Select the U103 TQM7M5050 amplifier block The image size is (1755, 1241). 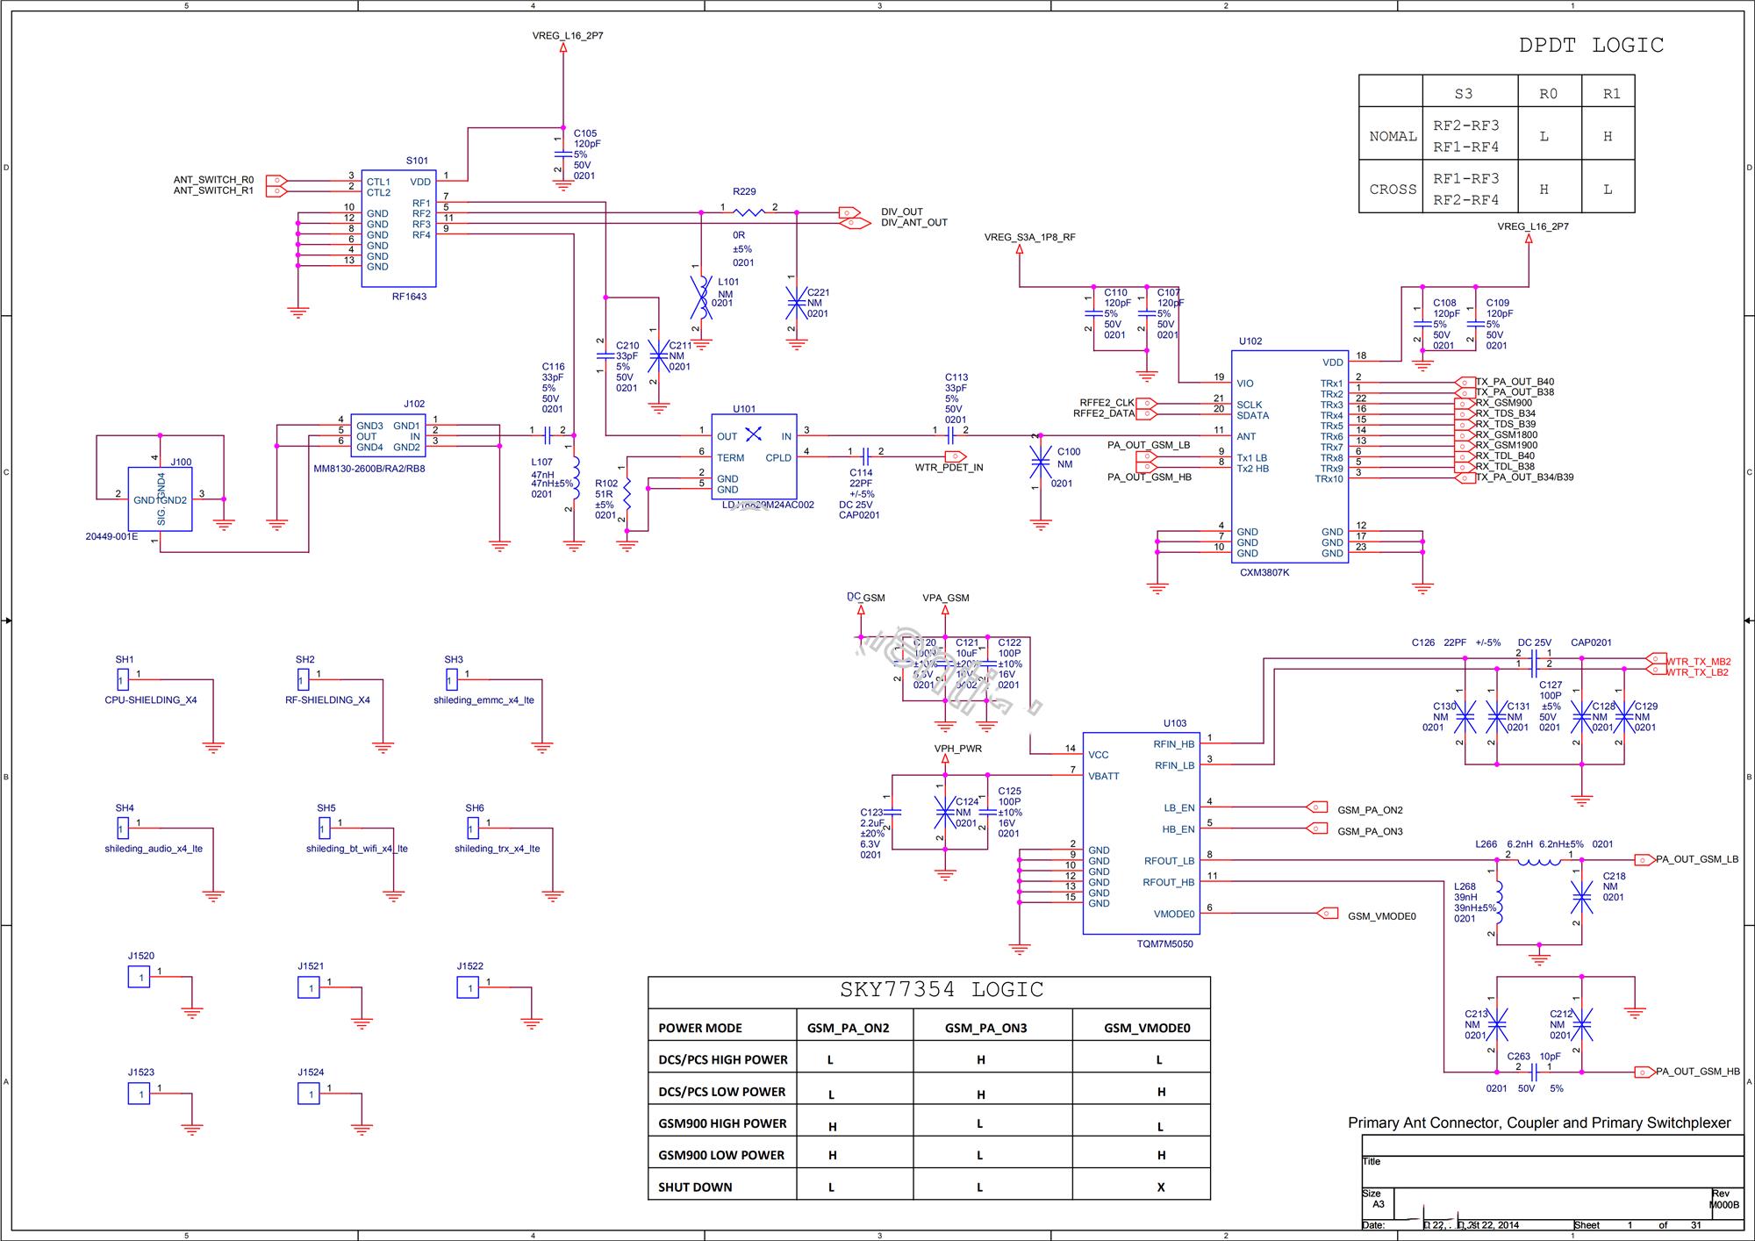[1140, 834]
